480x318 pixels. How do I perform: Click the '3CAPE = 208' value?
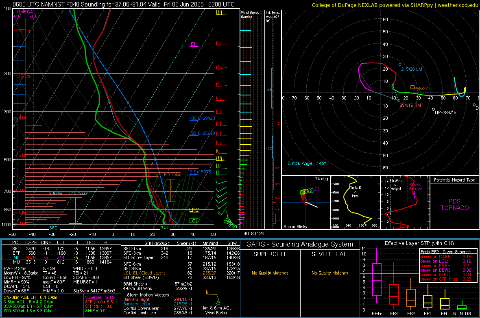tap(86, 277)
